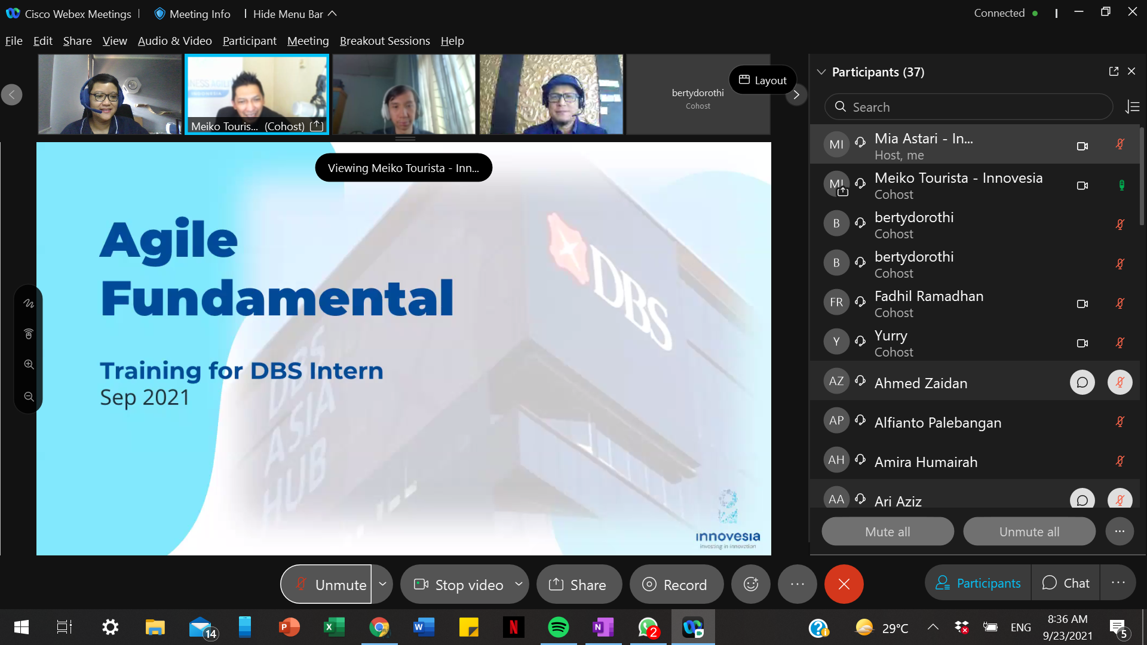This screenshot has height=645, width=1147.
Task: Open Spotify from the taskbar
Action: click(x=558, y=627)
